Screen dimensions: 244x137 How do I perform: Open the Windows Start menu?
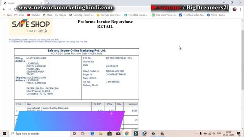pos(4,134)
